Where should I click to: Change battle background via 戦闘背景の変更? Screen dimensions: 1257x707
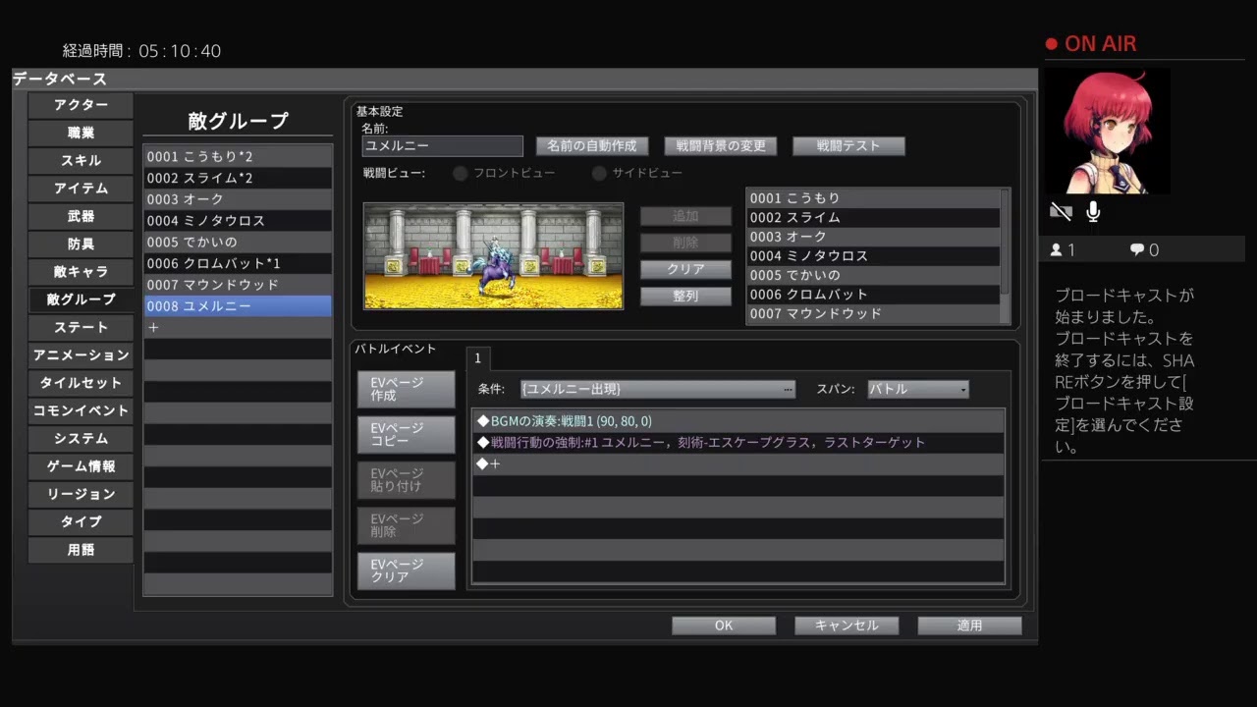(721, 145)
